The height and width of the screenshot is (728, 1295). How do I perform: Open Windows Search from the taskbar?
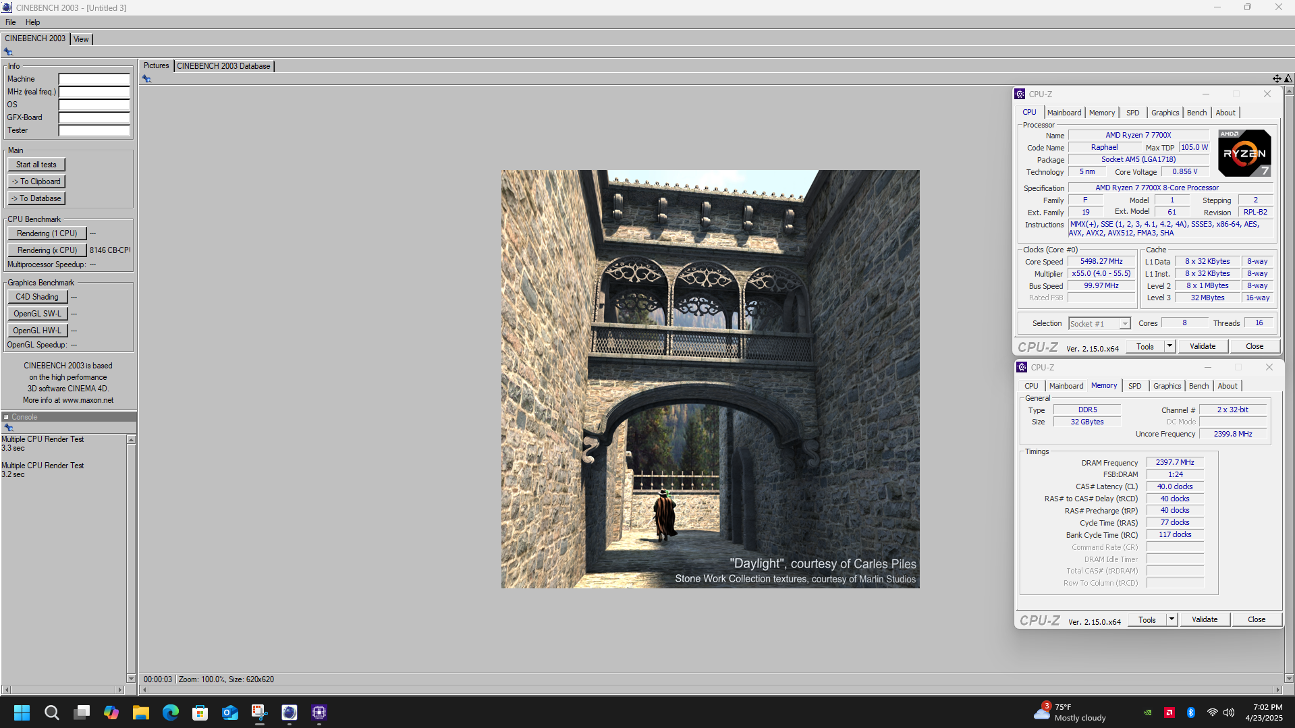51,712
